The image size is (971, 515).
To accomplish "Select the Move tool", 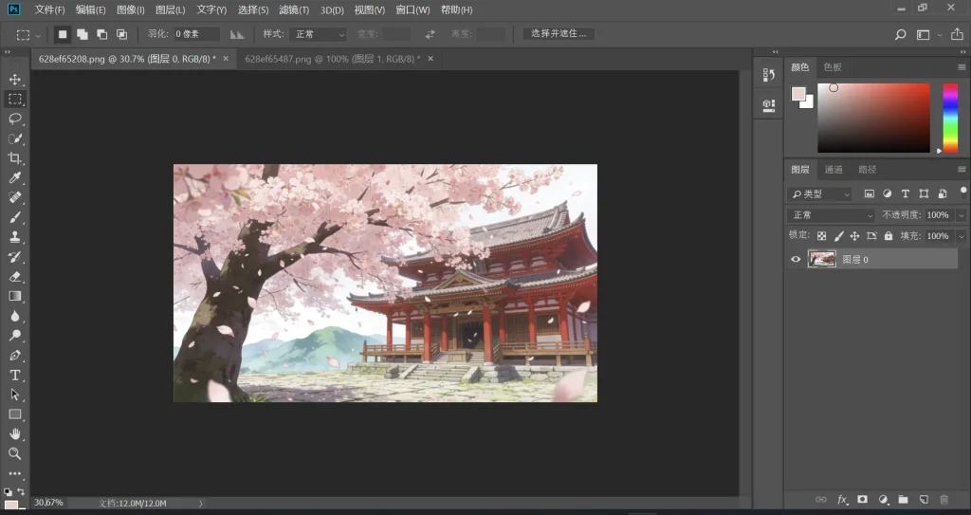I will click(15, 79).
